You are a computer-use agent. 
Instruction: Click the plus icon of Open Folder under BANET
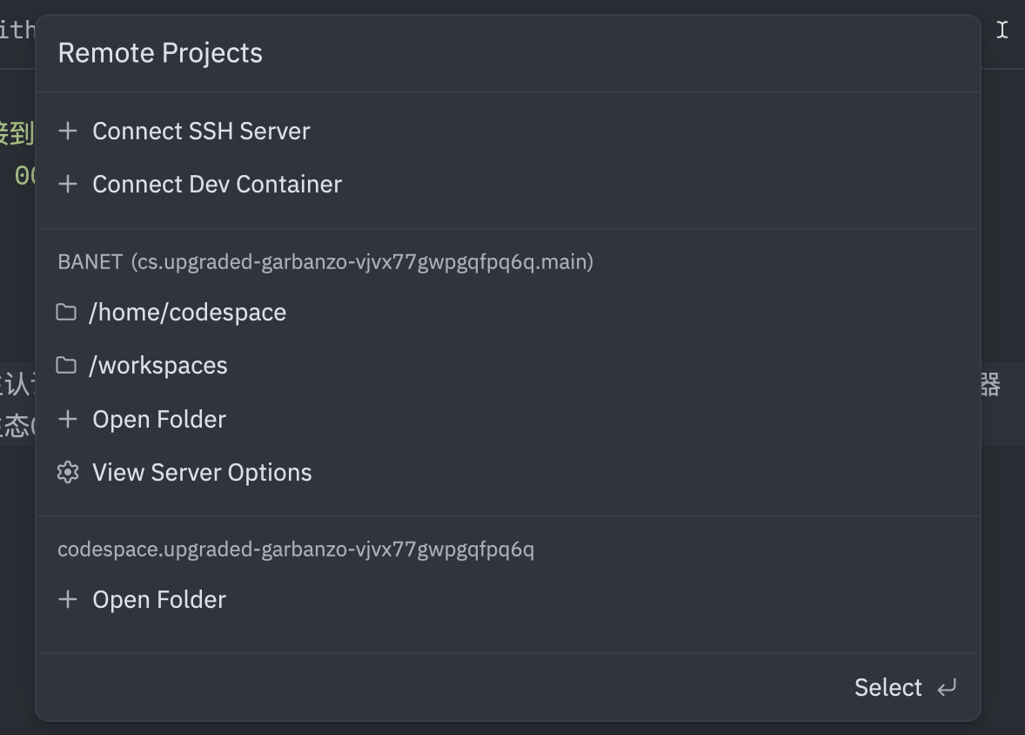pos(68,420)
